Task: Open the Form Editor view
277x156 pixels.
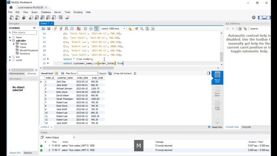Action: click(217, 92)
